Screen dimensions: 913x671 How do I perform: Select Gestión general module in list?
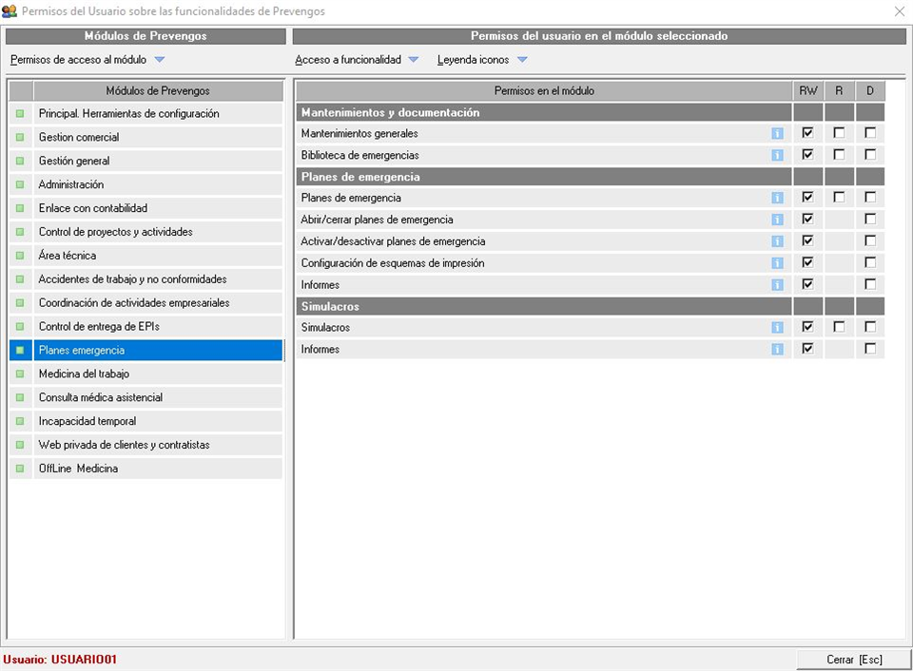coord(74,161)
